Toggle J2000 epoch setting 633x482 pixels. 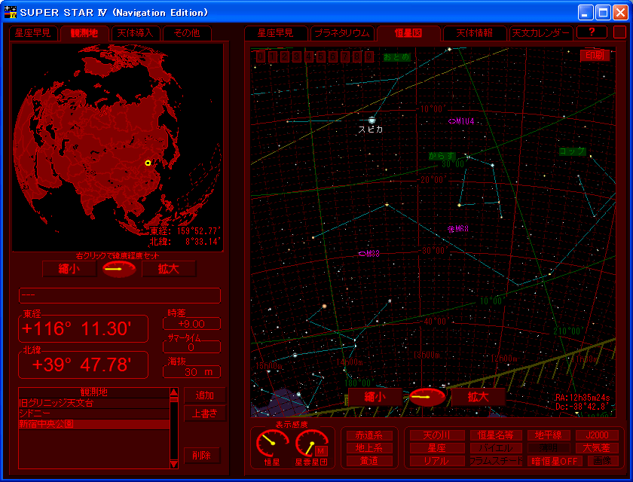click(597, 435)
